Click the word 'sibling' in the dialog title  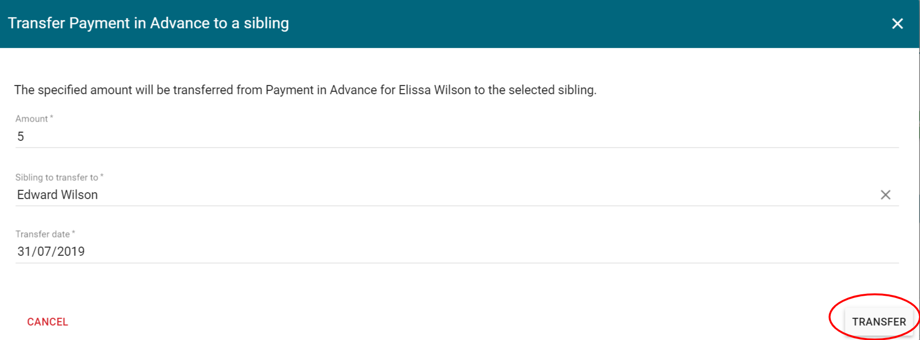tap(266, 23)
